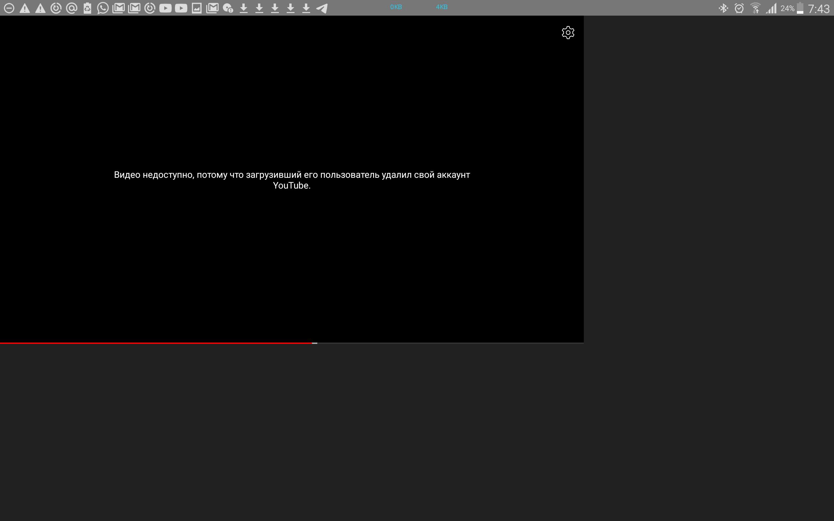Click the first download-complete arrow icon
The height and width of the screenshot is (521, 834).
click(x=244, y=7)
